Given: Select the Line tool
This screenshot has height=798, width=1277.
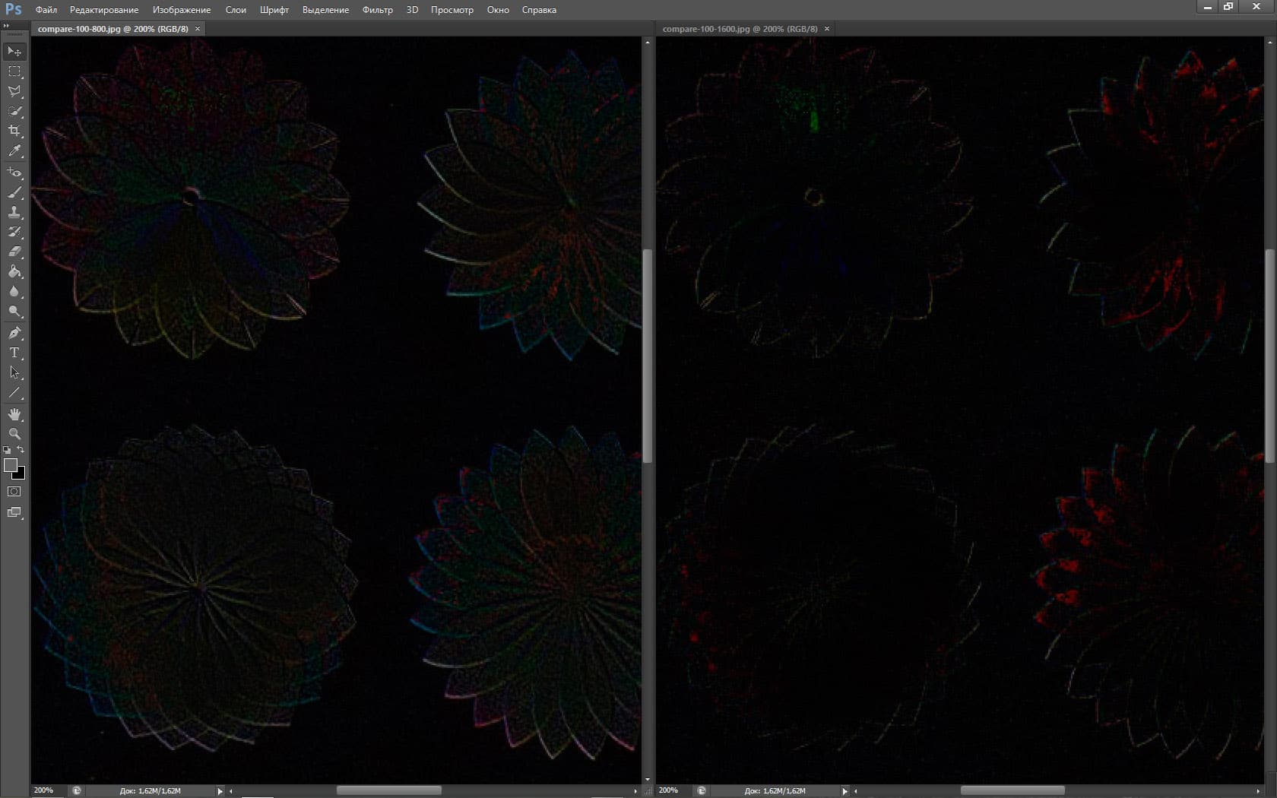Looking at the screenshot, I should (14, 393).
